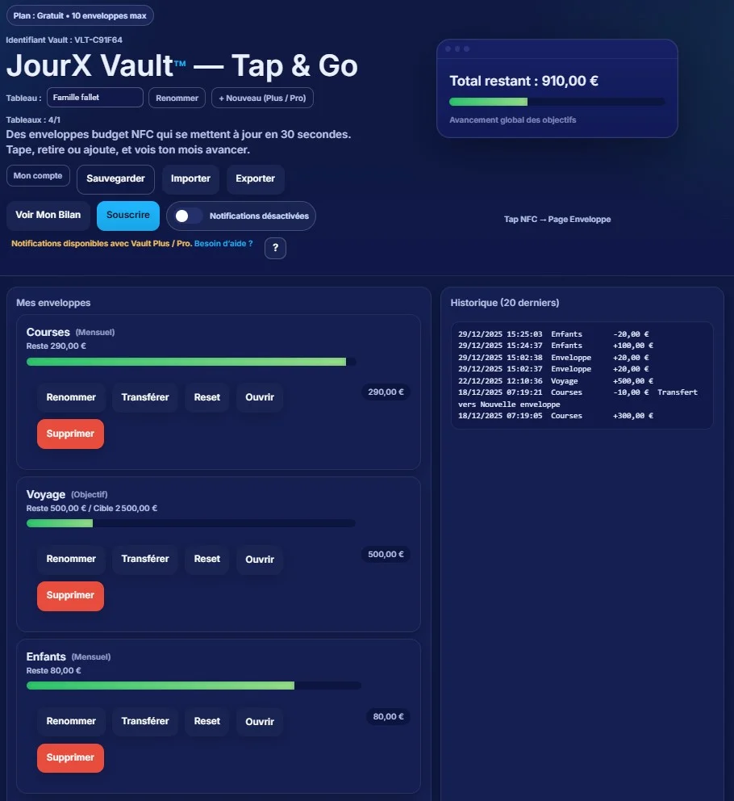Click the Historique (20 derniers) heading
The image size is (734, 801).
click(505, 303)
